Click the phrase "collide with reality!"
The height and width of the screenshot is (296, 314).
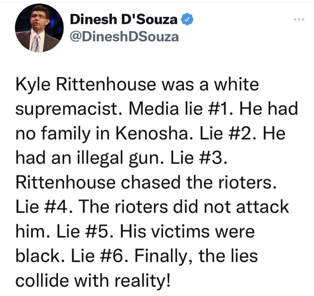(93, 280)
